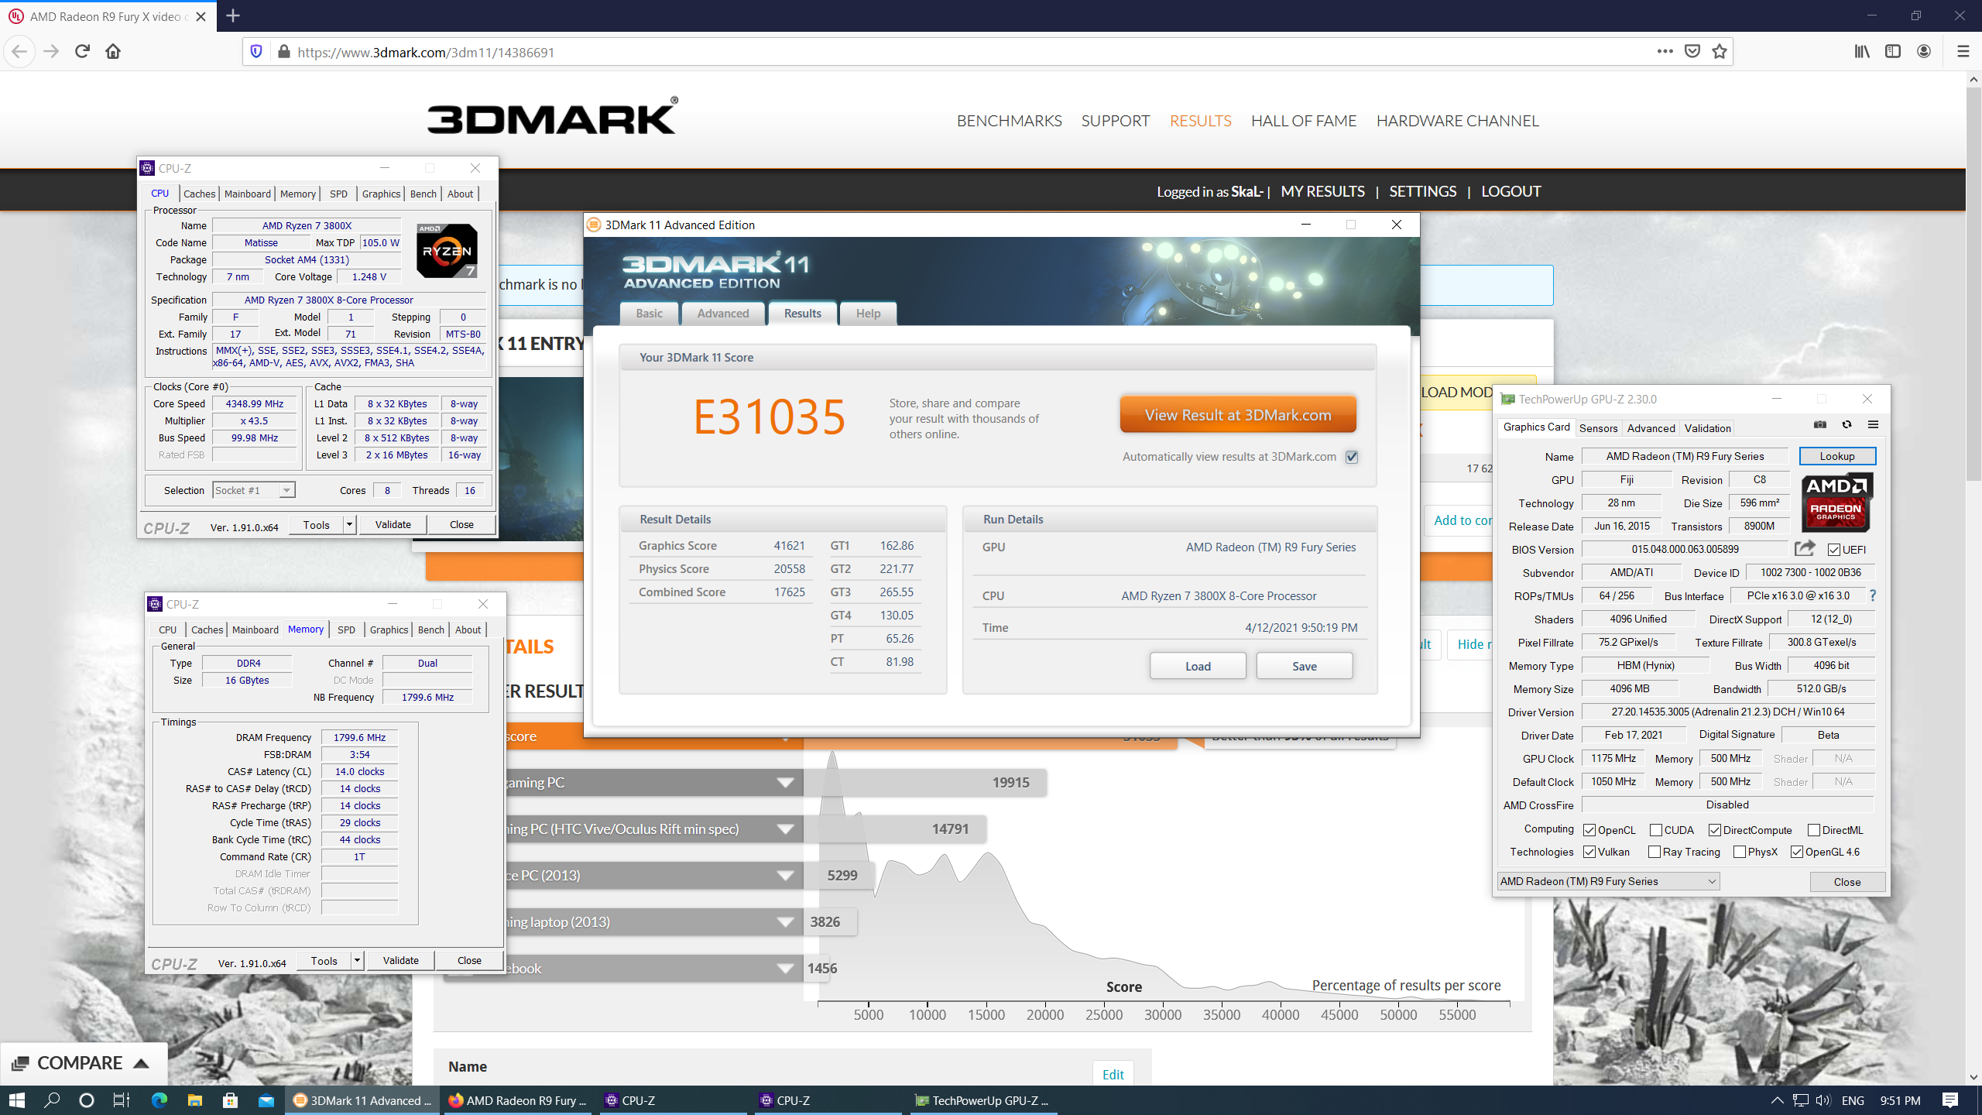The height and width of the screenshot is (1115, 1982).
Task: Toggle the PhysX checkbox
Action: 1740,852
